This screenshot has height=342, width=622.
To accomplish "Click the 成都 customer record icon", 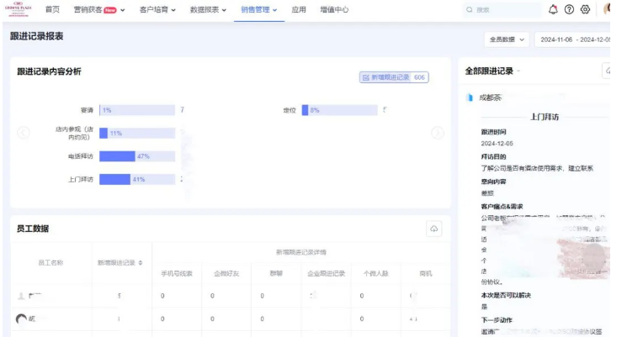I will pyautogui.click(x=470, y=98).
